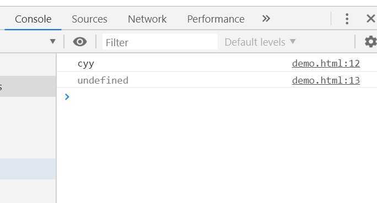The image size is (377, 203).
Task: Click the blue console prompt chevron
Action: pyautogui.click(x=67, y=97)
